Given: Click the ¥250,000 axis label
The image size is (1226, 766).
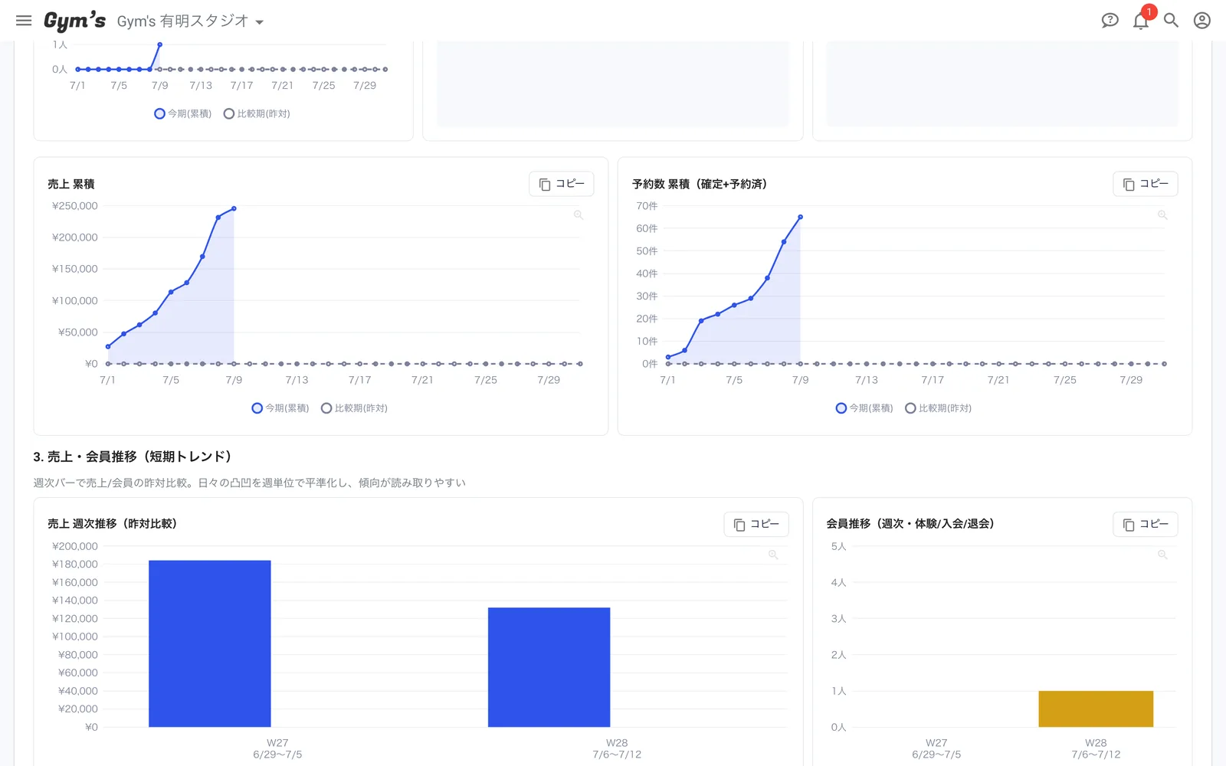Looking at the screenshot, I should (x=75, y=206).
